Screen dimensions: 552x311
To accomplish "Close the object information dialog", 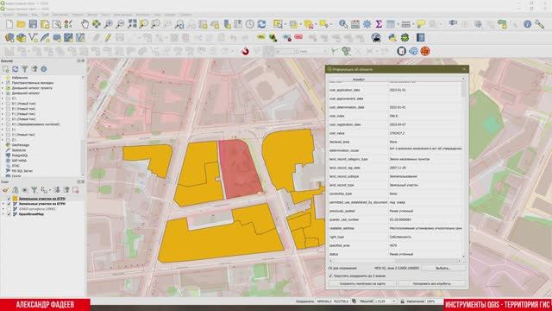I will coord(464,69).
